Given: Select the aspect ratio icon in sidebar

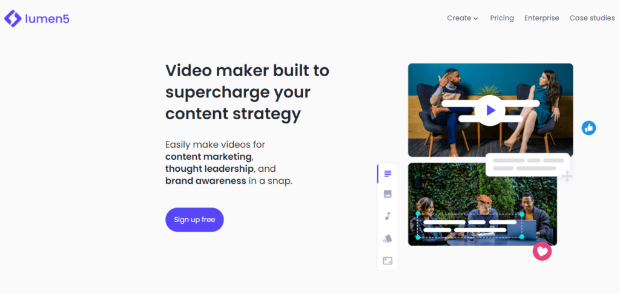Looking at the screenshot, I should [387, 261].
